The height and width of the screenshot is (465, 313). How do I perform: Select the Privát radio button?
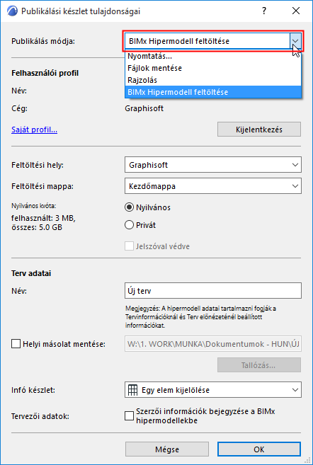129,225
